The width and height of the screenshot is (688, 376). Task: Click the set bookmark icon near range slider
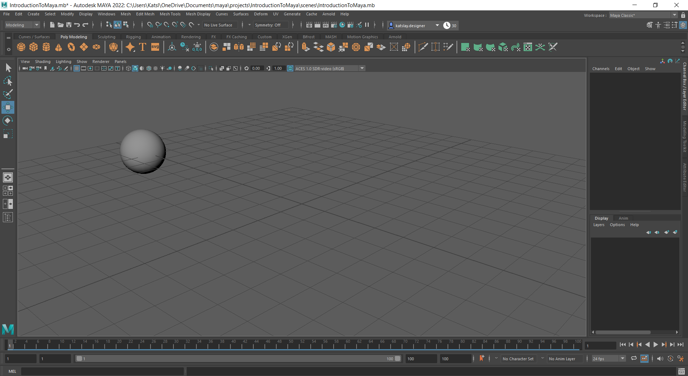(482, 358)
